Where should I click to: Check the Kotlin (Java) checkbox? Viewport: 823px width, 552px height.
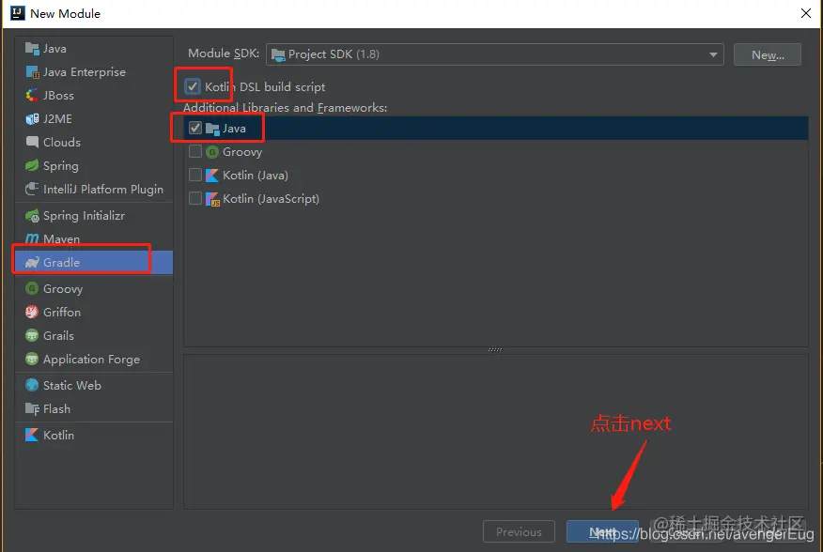(x=195, y=175)
